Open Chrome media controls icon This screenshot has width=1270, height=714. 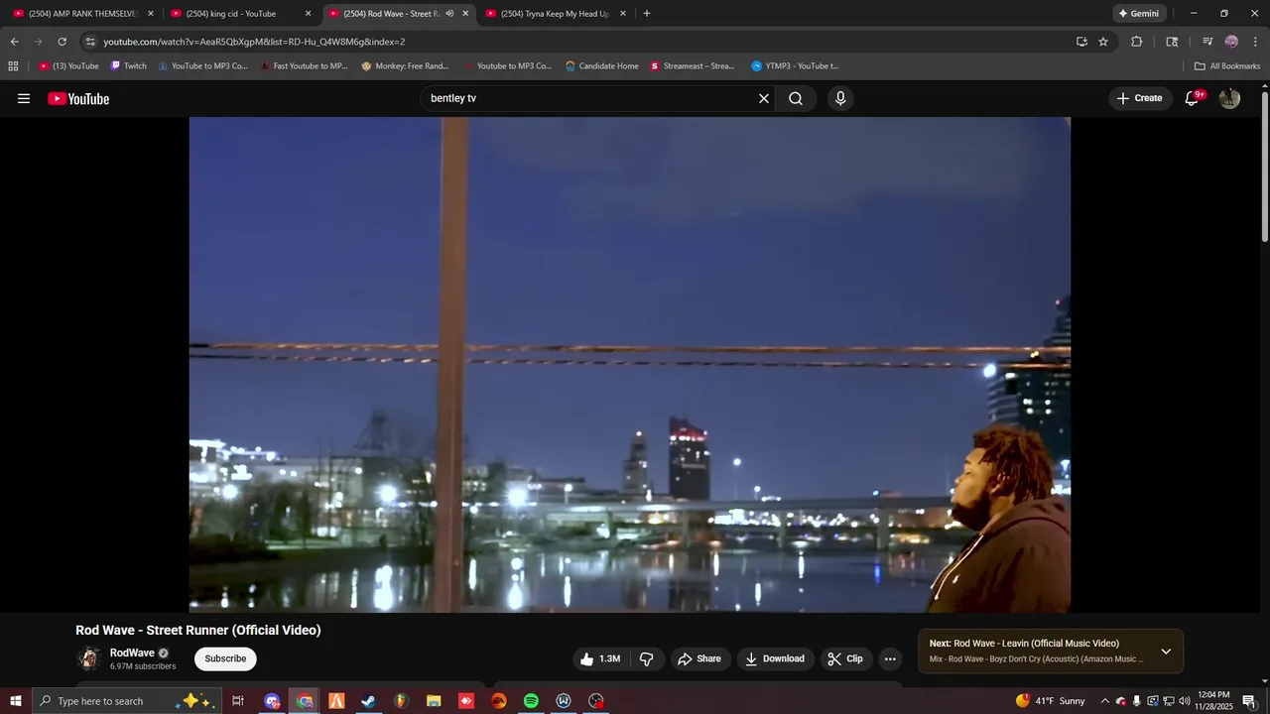tap(1207, 42)
